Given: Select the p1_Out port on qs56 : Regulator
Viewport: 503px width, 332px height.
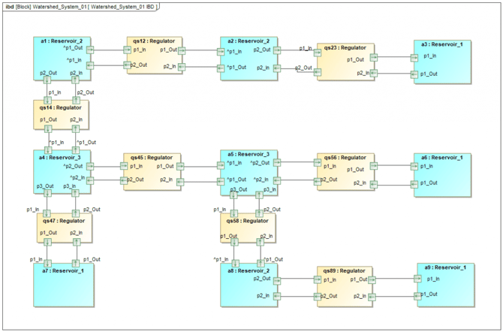Looking at the screenshot, I should point(374,166).
